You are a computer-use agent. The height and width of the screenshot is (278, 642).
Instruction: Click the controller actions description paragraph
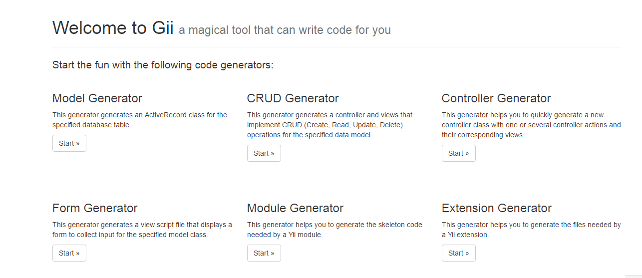coord(531,125)
